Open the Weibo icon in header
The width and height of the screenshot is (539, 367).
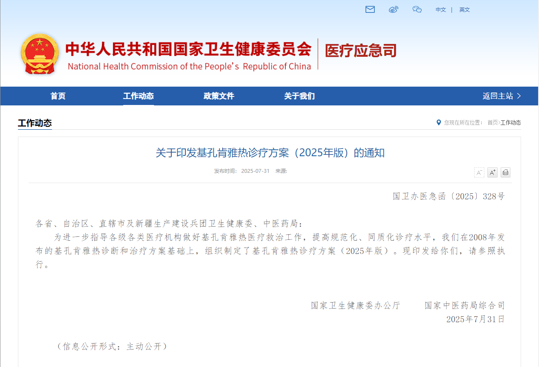394,9
